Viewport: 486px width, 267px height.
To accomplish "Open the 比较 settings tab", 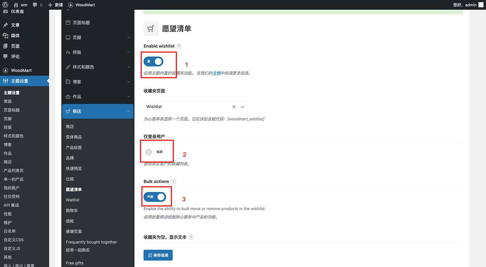I will point(70,179).
